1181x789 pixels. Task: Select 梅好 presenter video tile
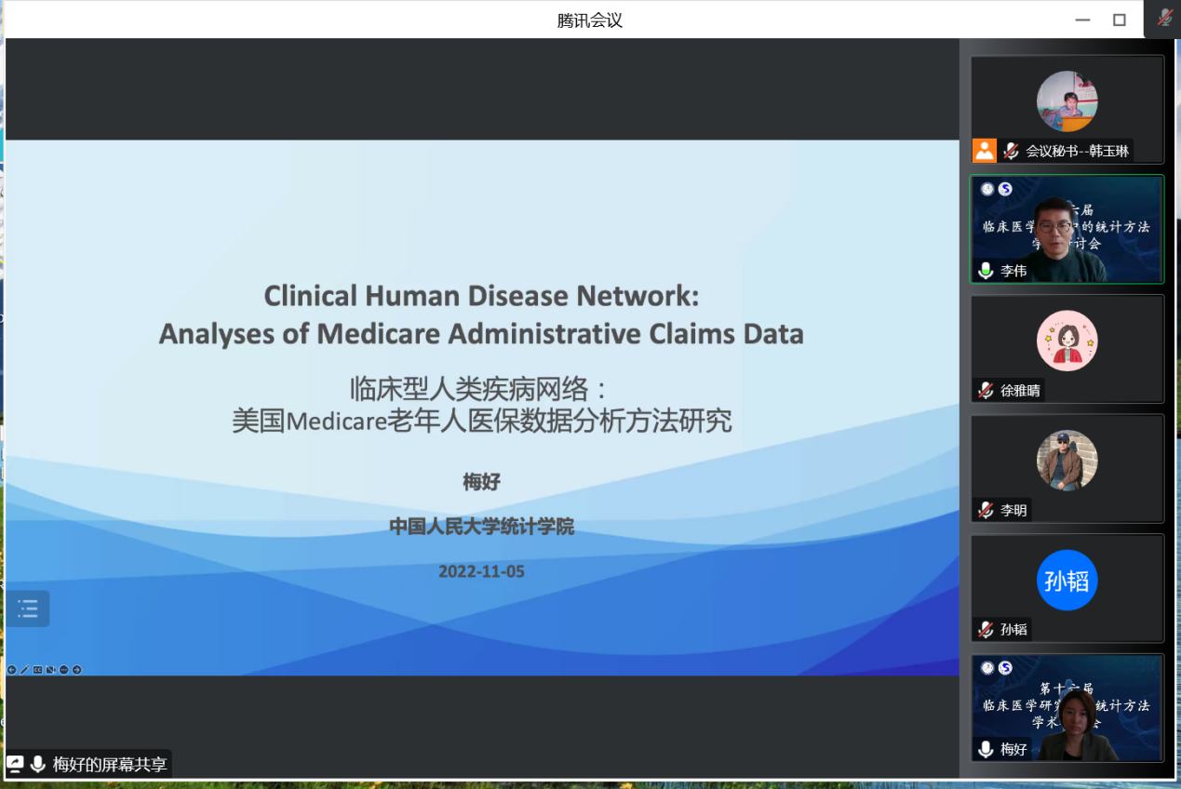pyautogui.click(x=1067, y=708)
